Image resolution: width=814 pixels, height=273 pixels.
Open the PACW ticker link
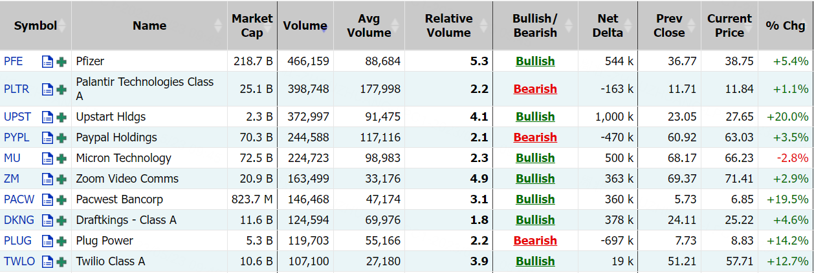19,199
